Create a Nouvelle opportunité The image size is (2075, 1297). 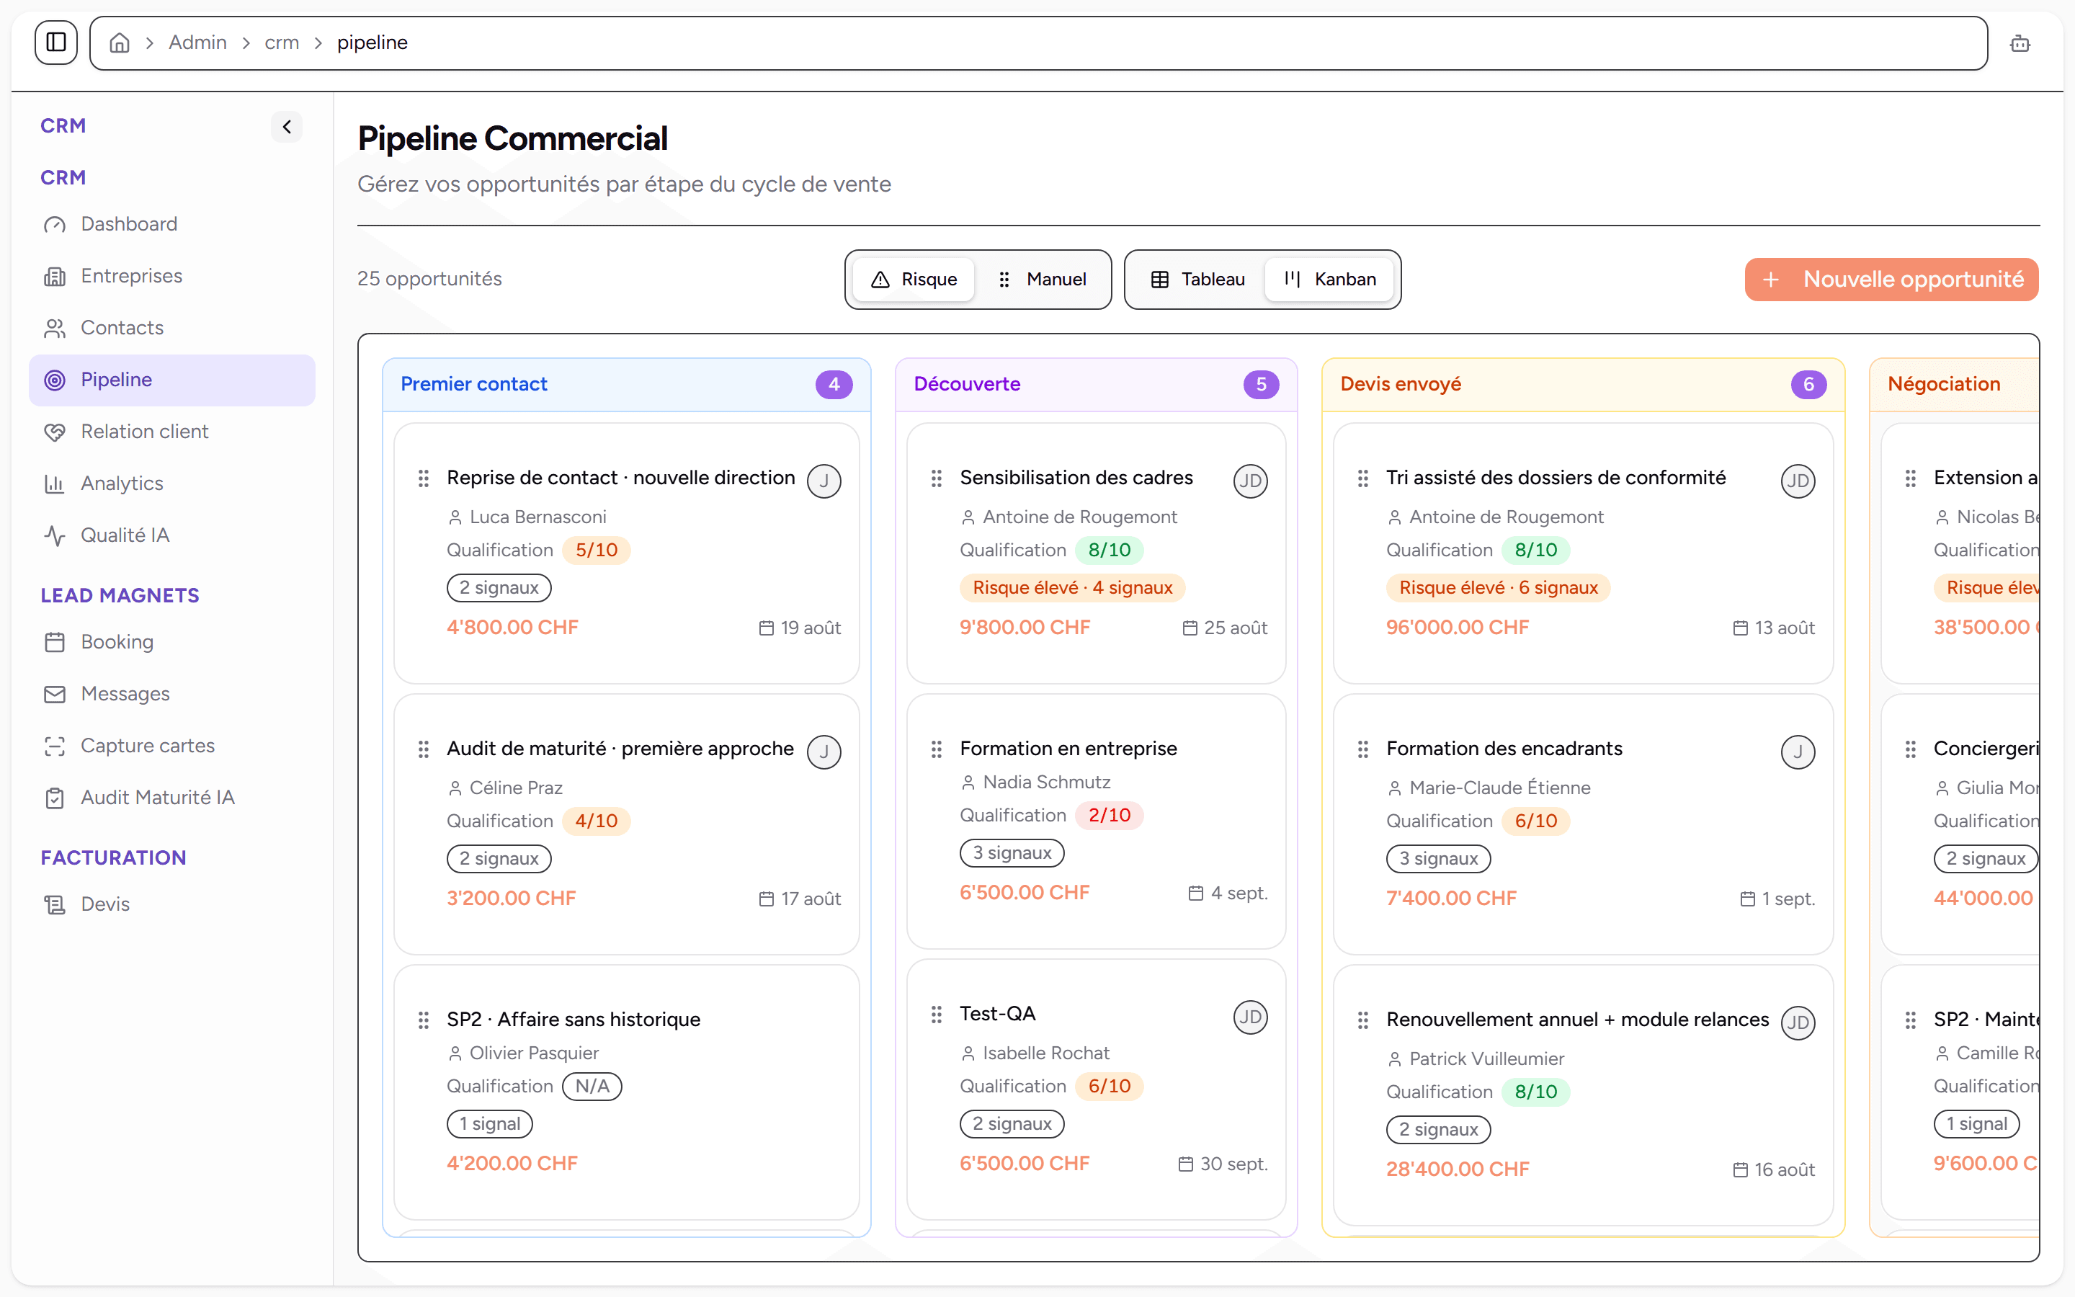(1891, 280)
